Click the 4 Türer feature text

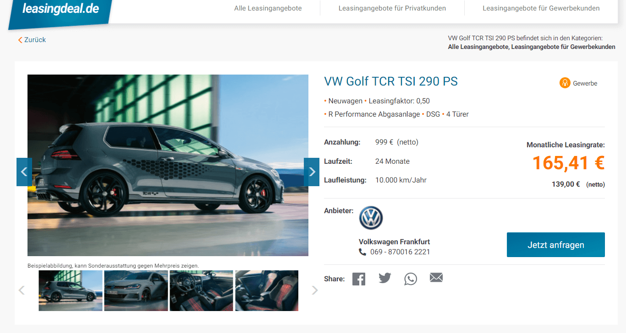click(x=457, y=114)
